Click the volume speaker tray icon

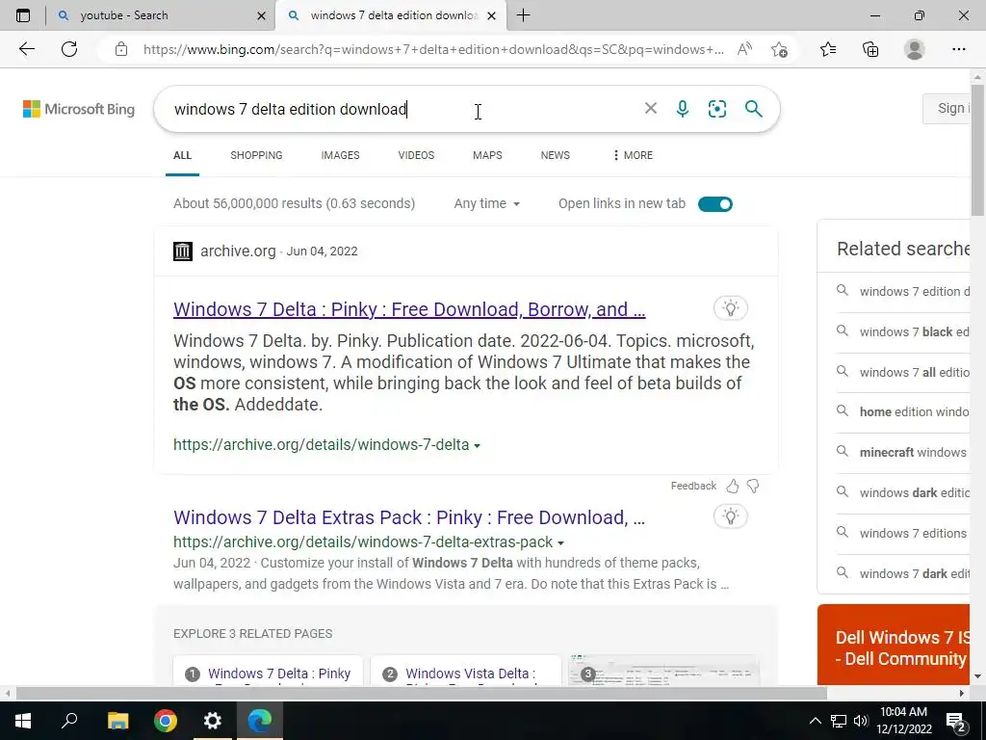coord(861,721)
